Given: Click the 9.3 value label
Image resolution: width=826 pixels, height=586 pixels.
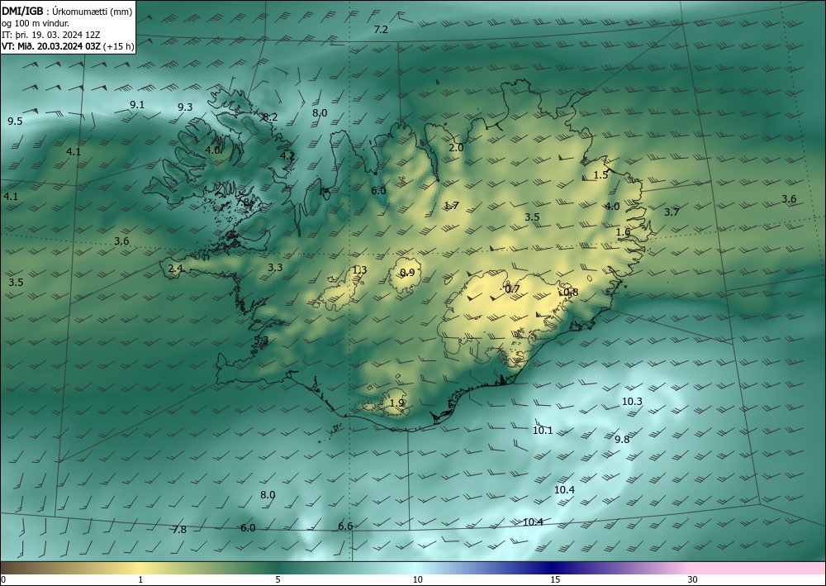Looking at the screenshot, I should click(x=185, y=107).
